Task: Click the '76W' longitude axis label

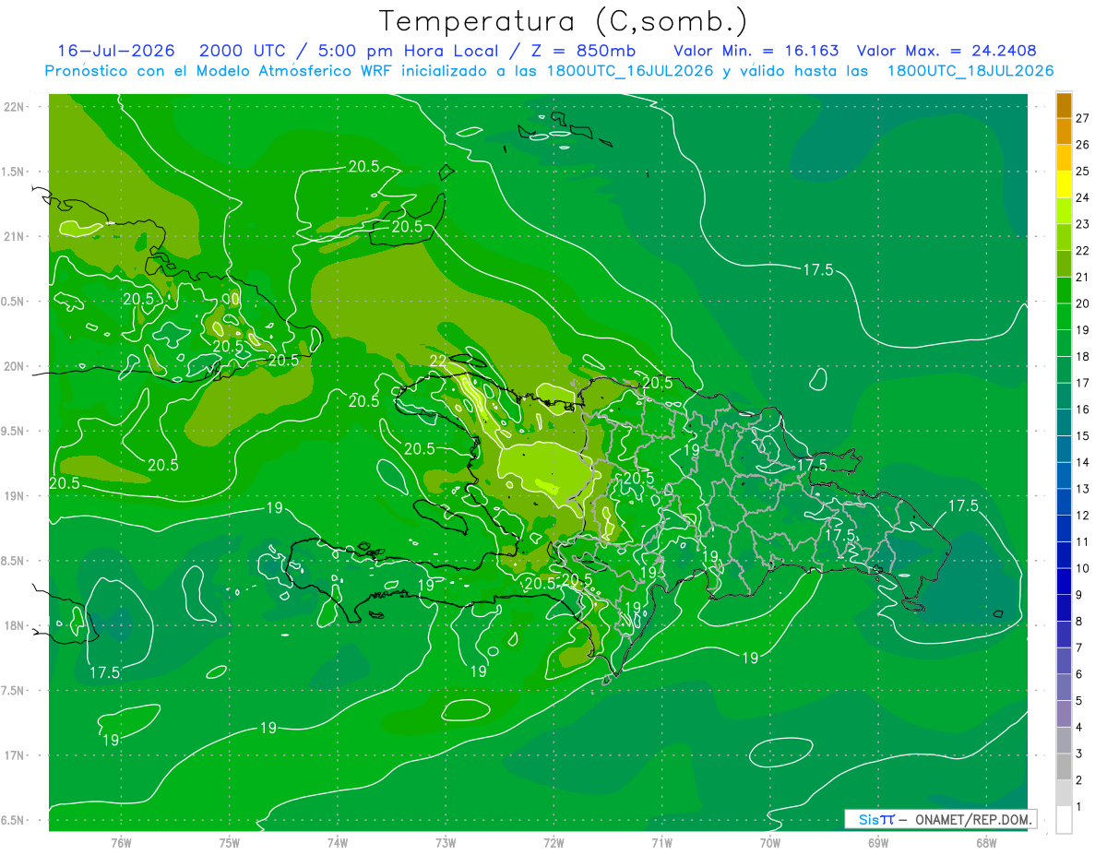Action: pos(121,843)
